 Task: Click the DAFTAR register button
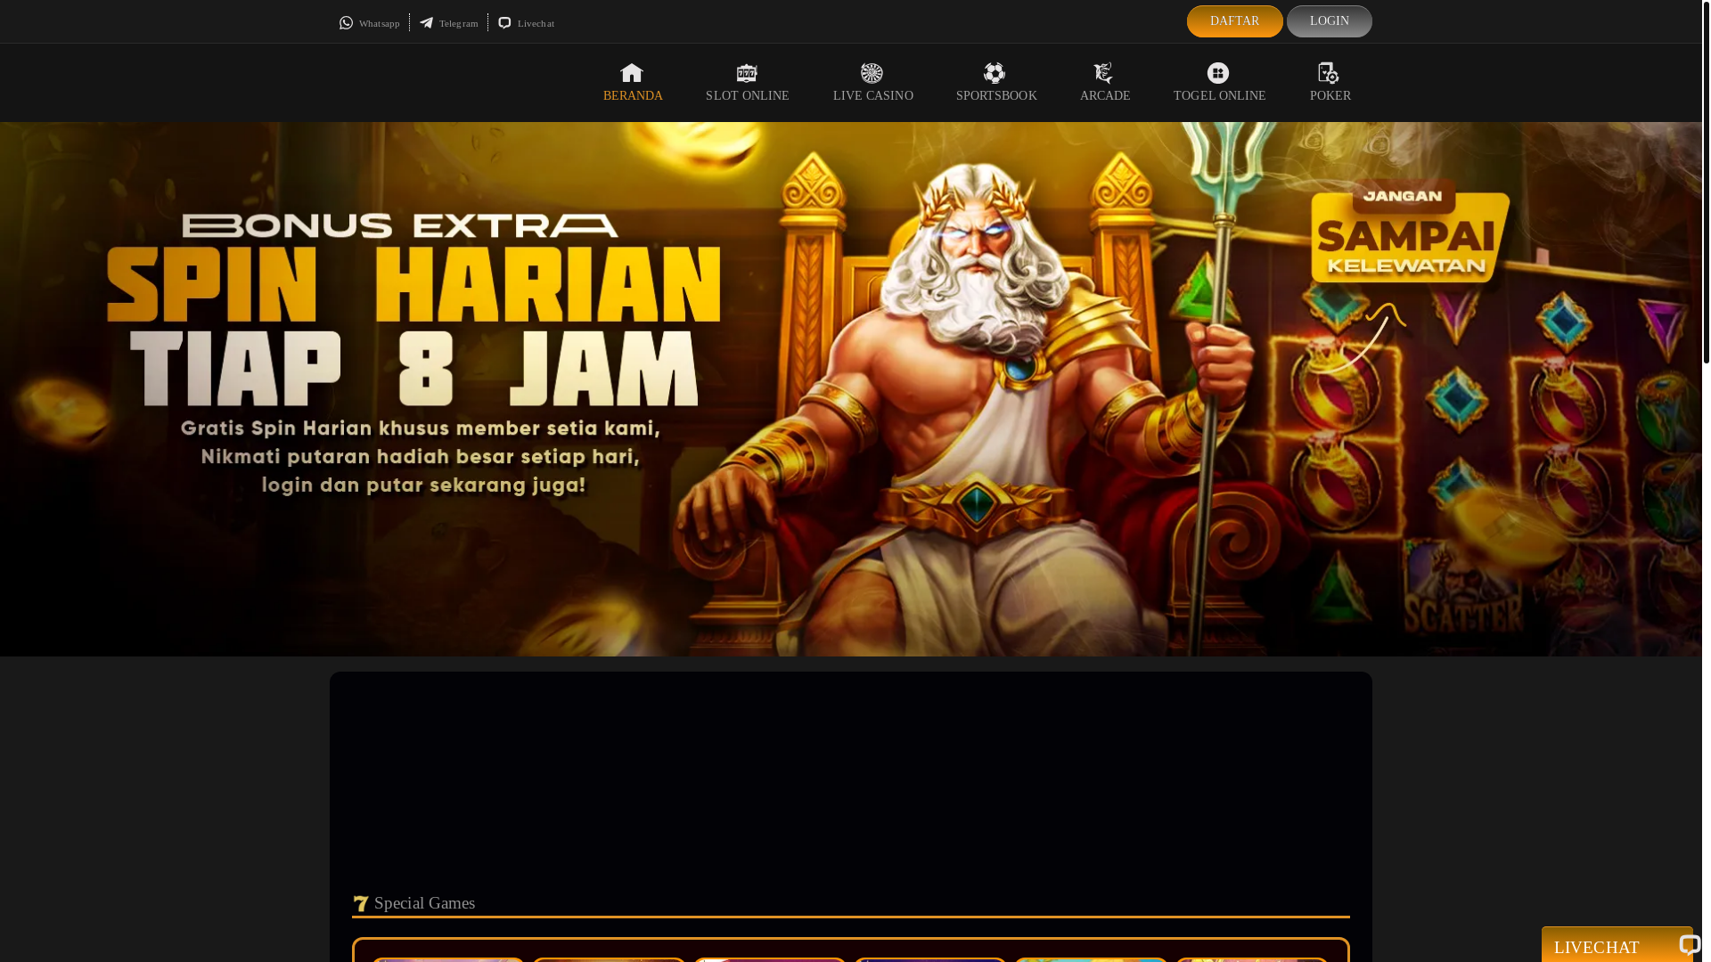(x=1235, y=21)
